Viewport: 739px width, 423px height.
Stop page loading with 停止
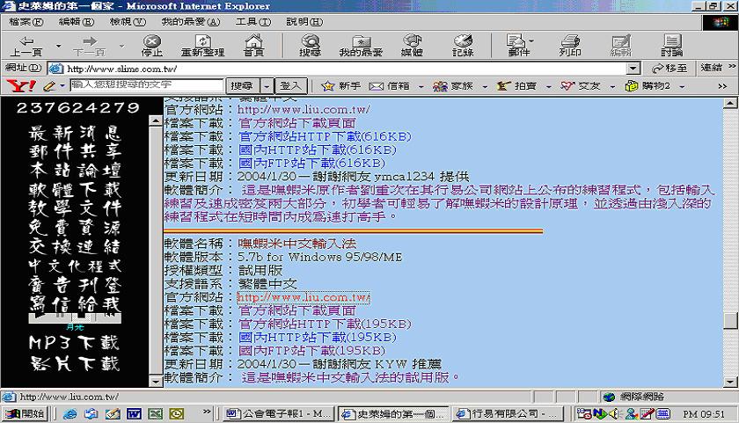[151, 46]
